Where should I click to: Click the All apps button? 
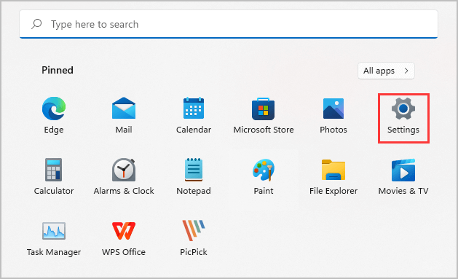[x=386, y=71]
